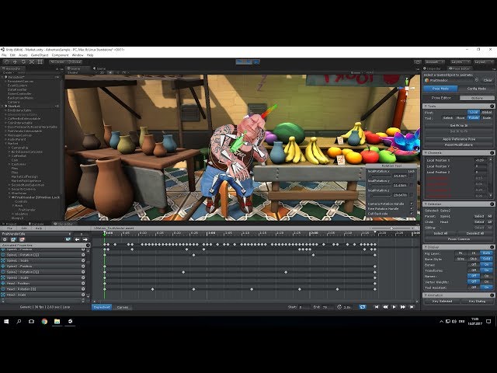Screen dimensions: 497x373
Task: Switch to the Curves tab
Action: [x=123, y=307]
